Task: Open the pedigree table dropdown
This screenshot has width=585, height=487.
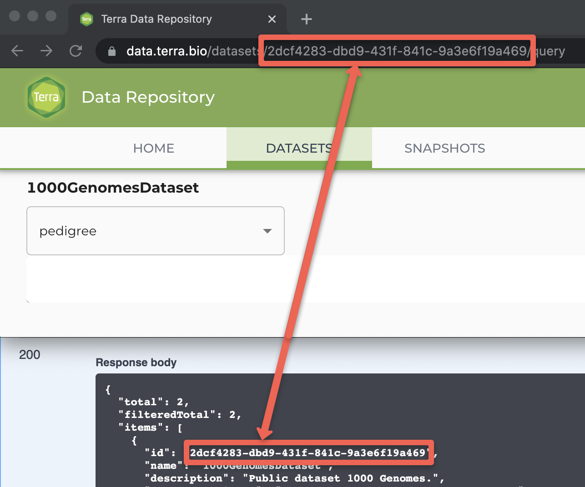Action: [156, 231]
